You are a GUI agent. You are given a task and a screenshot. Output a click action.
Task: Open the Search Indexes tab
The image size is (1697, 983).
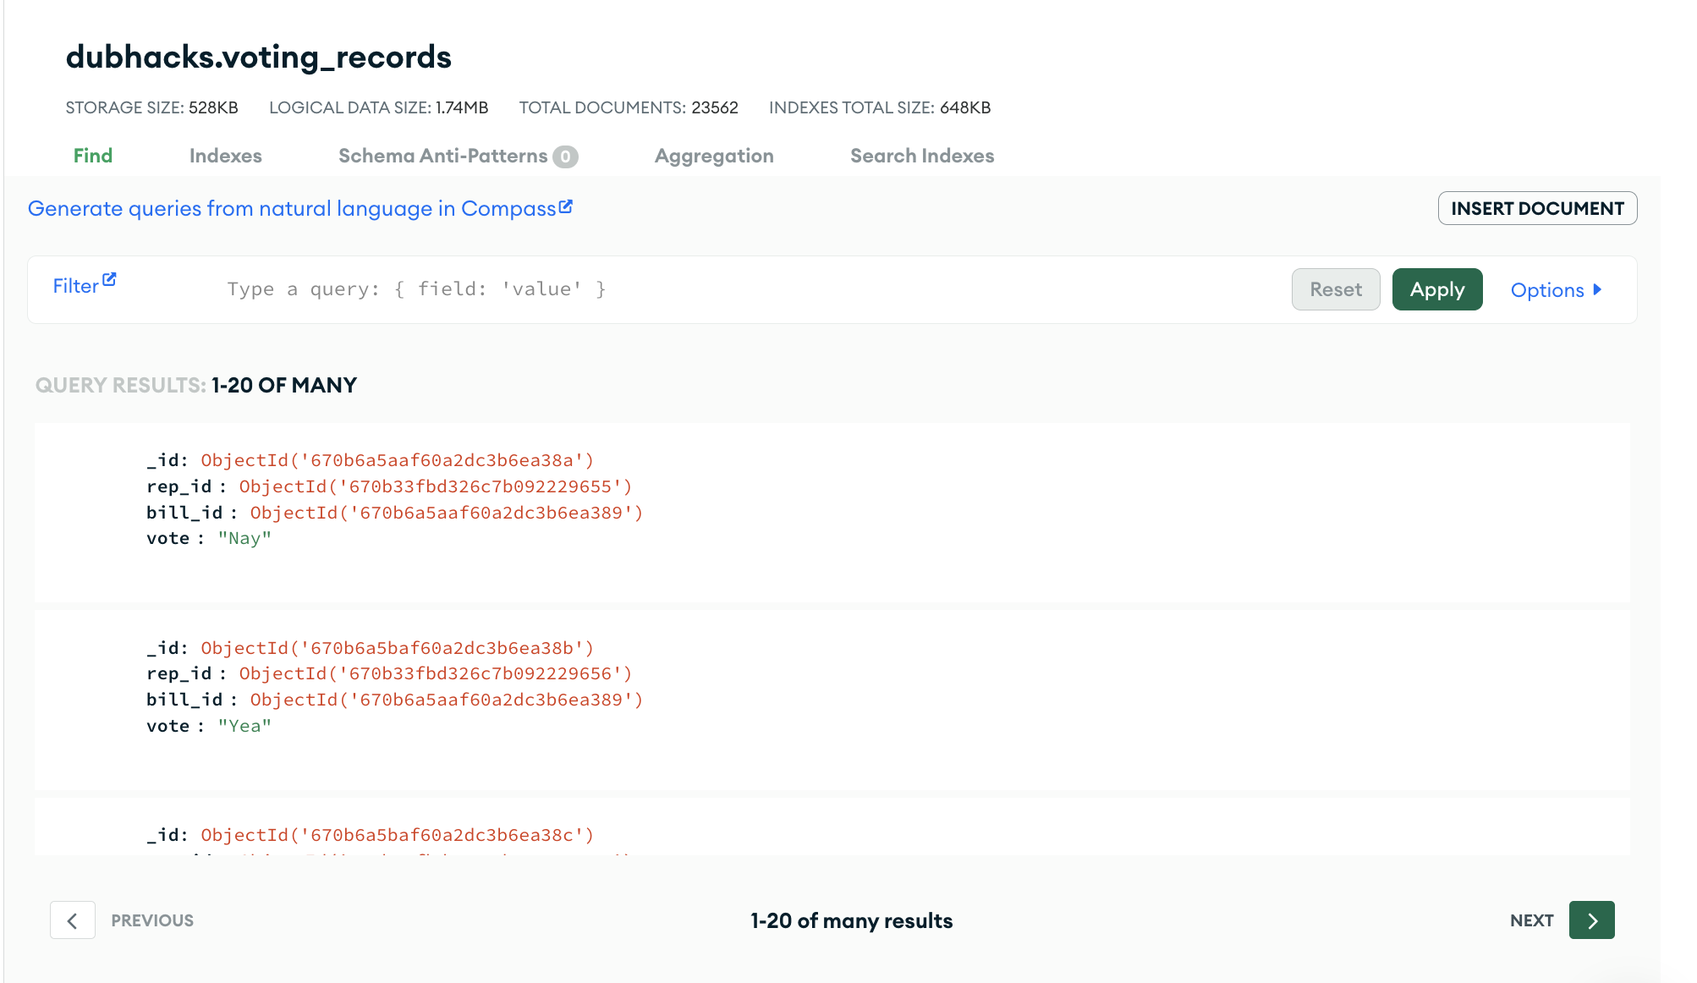click(x=922, y=156)
